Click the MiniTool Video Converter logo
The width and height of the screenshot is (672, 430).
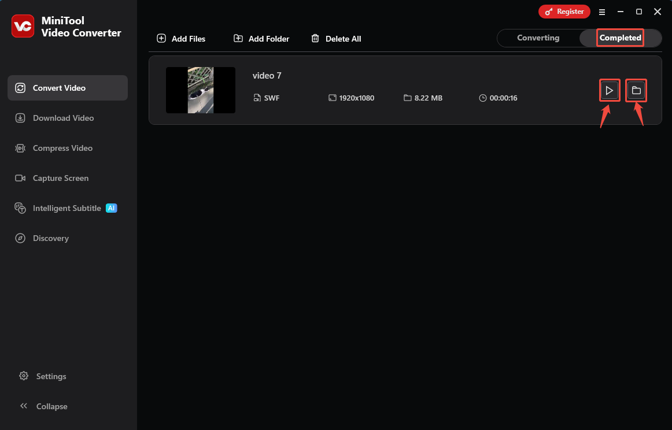point(23,26)
